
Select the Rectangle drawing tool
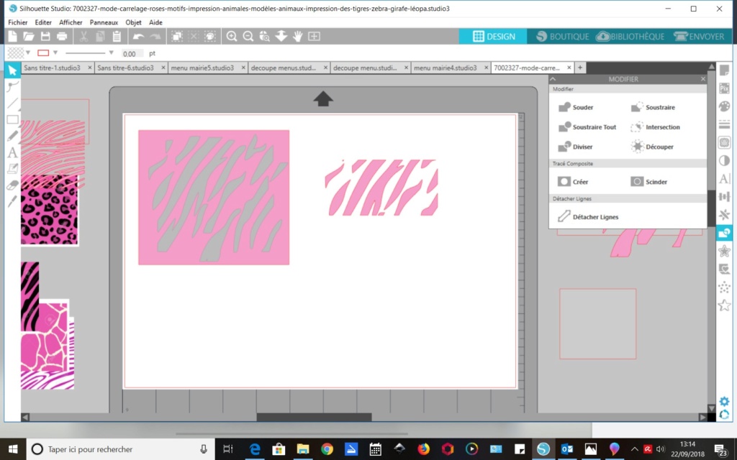pos(13,119)
